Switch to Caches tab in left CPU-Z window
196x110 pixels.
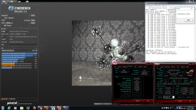tap(119, 67)
